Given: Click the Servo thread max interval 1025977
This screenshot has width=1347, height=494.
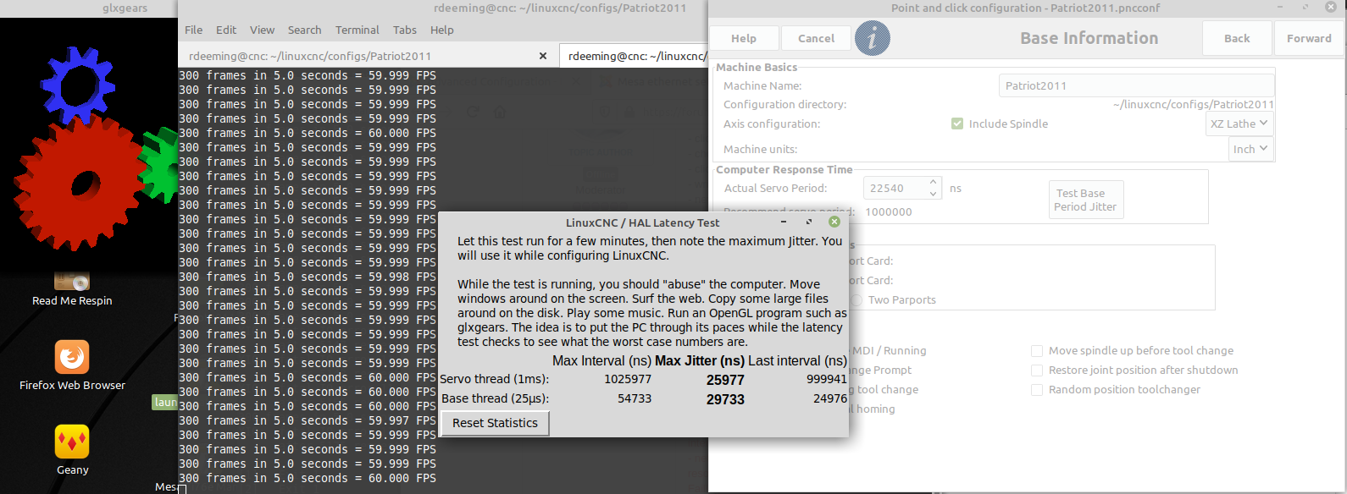Looking at the screenshot, I should tap(628, 379).
